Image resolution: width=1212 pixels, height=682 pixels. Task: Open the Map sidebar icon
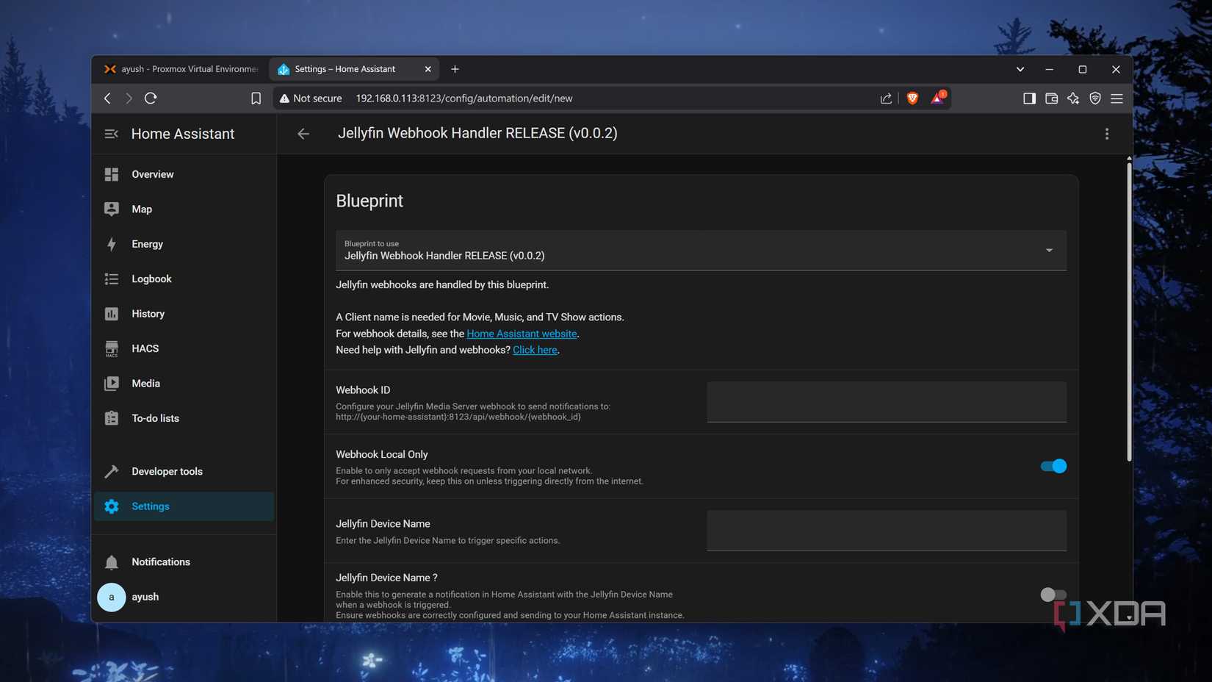click(x=111, y=209)
